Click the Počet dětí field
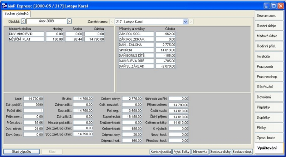The height and width of the screenshot is (157, 286). tap(33, 110)
